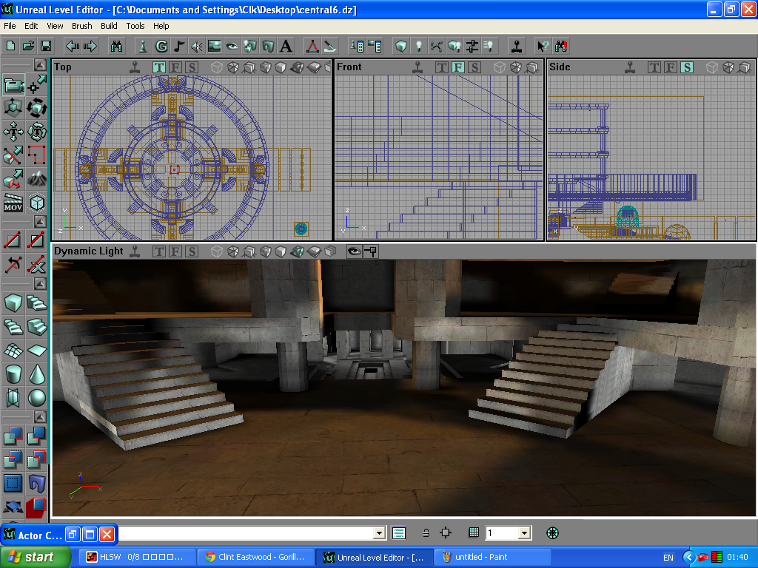758x568 pixels.
Task: Choose the Cylinder brush builder
Action: pyautogui.click(x=13, y=373)
